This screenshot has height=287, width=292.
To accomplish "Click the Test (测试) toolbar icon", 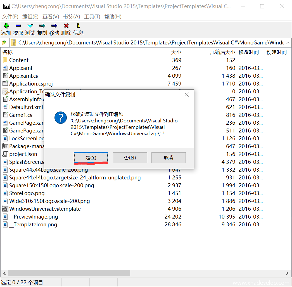I will 30,26.
